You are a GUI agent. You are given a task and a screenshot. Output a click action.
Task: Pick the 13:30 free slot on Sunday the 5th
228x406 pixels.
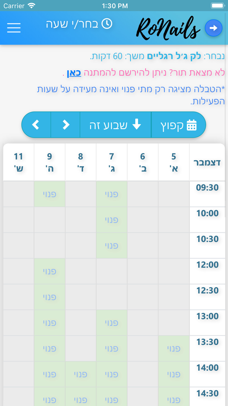click(174, 349)
